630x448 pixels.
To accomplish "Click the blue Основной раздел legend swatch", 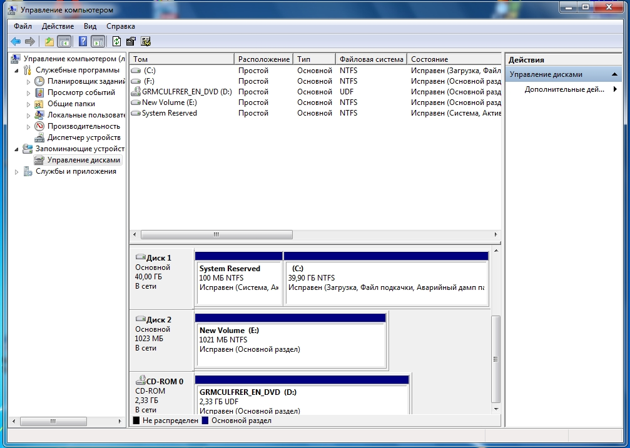I will 205,421.
